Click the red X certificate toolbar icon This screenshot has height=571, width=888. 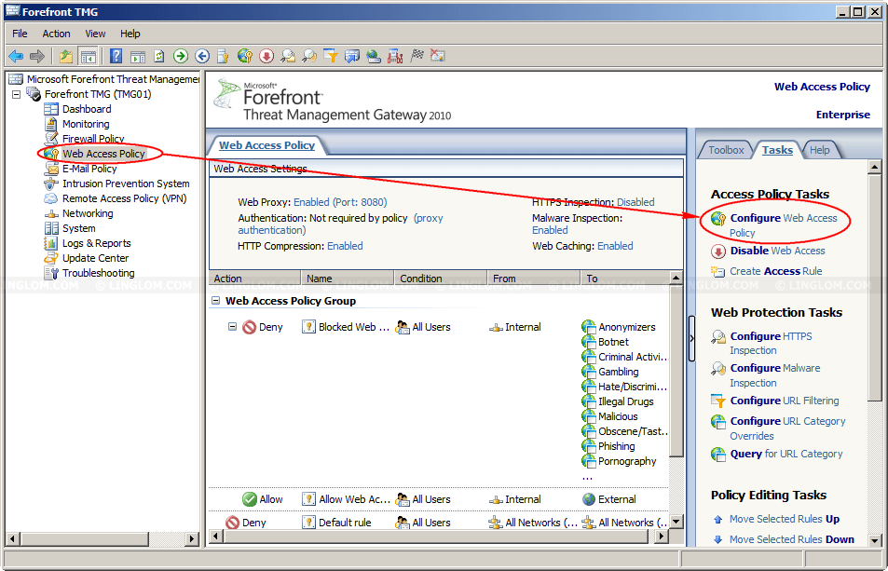point(438,56)
